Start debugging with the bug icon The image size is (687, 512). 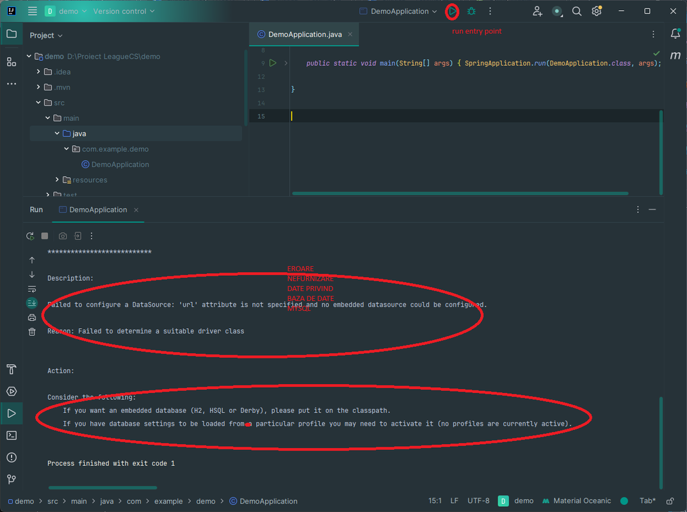tap(471, 12)
